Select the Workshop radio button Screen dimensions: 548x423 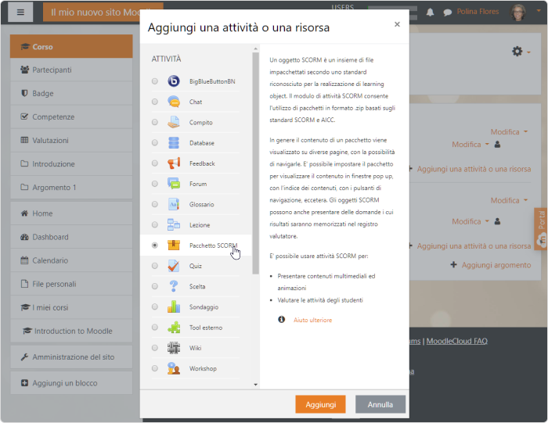click(154, 368)
